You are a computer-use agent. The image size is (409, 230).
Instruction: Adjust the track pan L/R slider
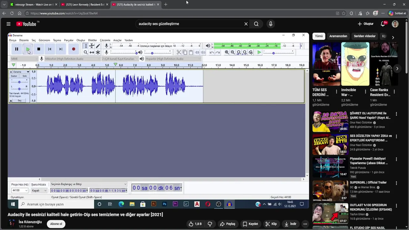point(19,88)
